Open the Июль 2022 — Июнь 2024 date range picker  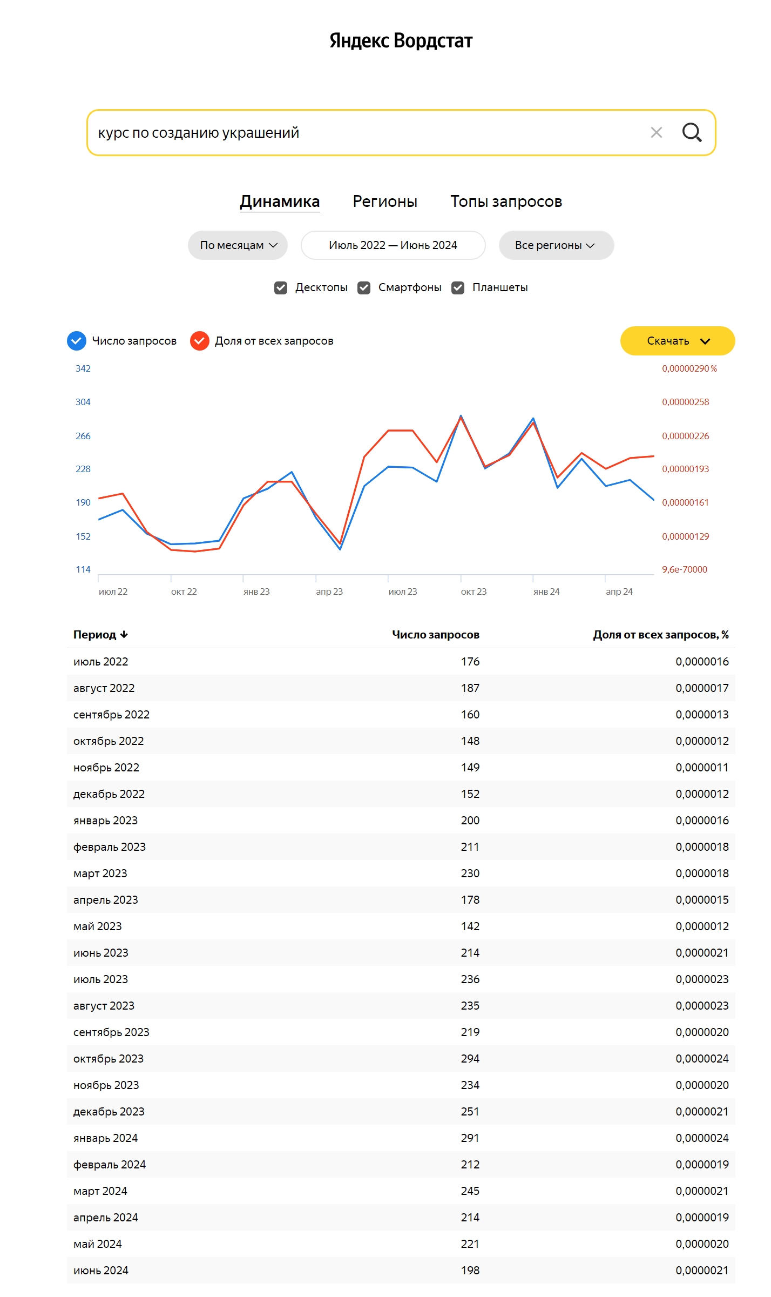coord(393,245)
